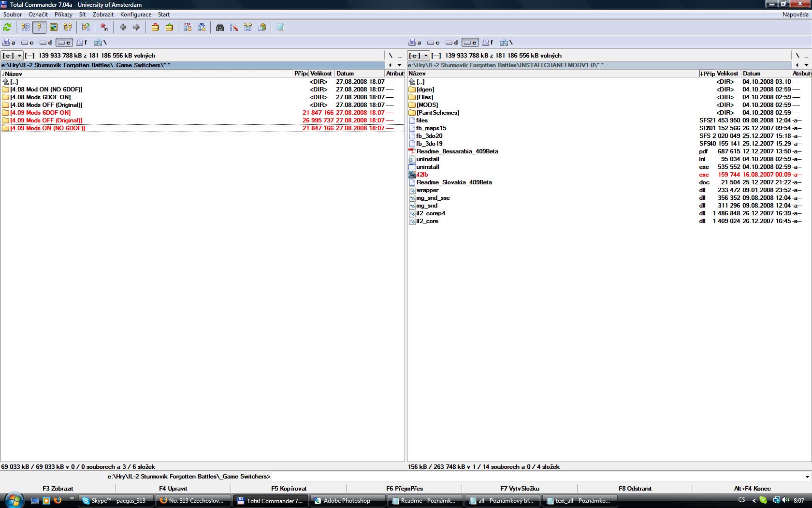The image size is (812, 508).
Task: Open the Označit menu
Action: [x=38, y=15]
